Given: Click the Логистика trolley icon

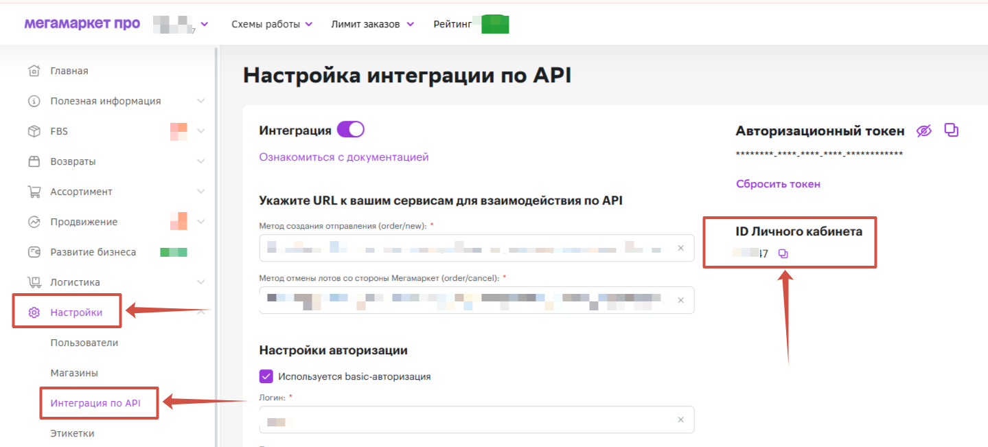Looking at the screenshot, I should [x=34, y=282].
